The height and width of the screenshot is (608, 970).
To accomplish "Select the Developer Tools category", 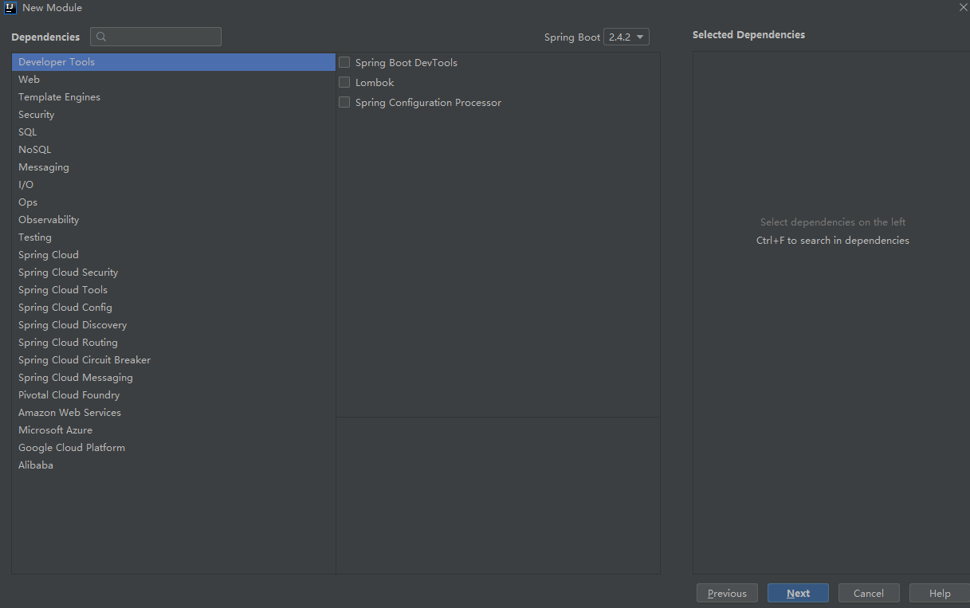I will 174,62.
